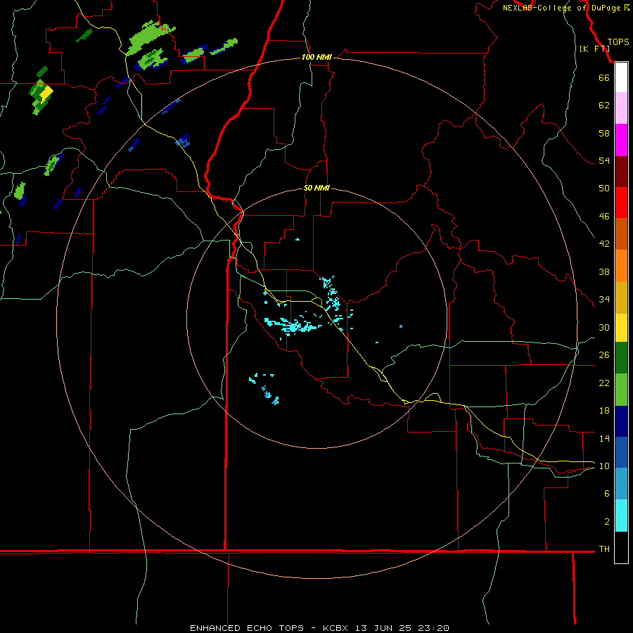Click the TOPS legend heading
The width and height of the screenshot is (633, 633).
[618, 41]
